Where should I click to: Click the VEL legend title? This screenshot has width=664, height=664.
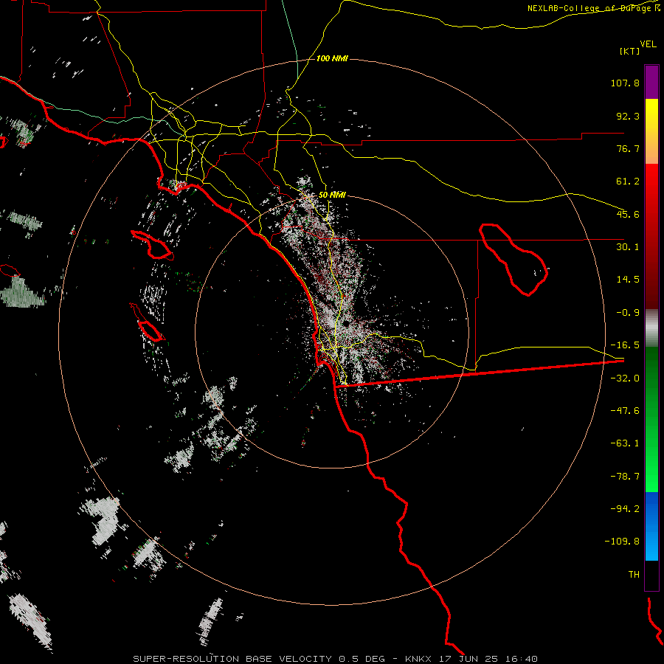648,44
